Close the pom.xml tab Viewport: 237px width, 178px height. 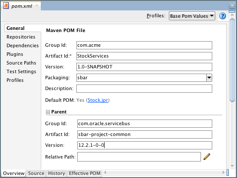37,6
